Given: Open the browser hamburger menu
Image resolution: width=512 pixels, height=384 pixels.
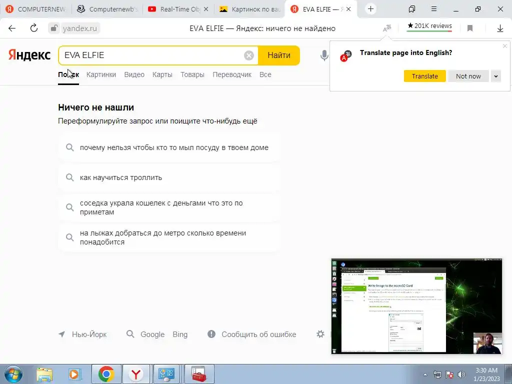Looking at the screenshot, I should [x=434, y=9].
